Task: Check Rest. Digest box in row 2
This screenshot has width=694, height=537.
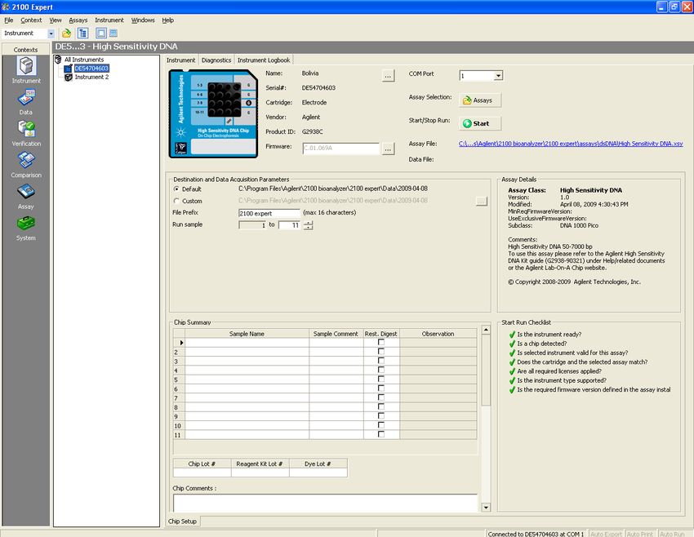Action: [381, 351]
